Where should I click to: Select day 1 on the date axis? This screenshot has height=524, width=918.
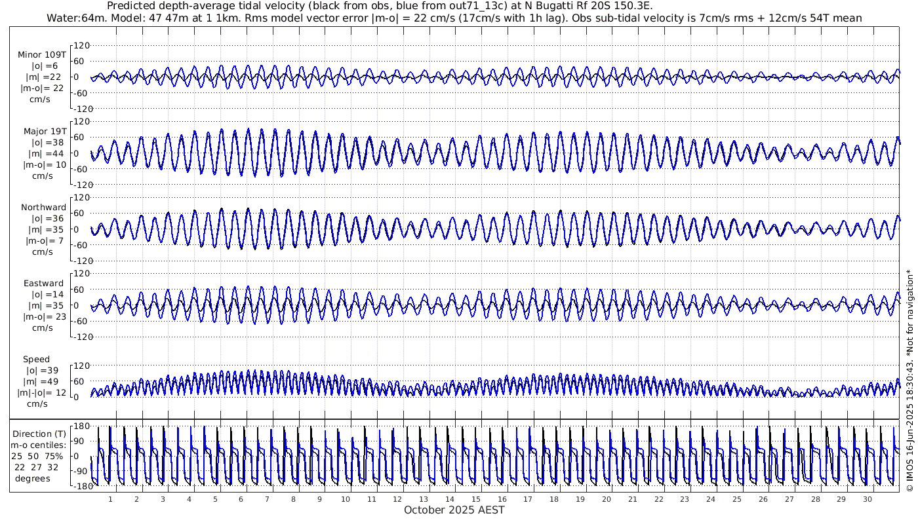[x=111, y=499]
